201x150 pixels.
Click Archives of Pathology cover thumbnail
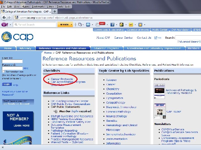tap(159, 91)
